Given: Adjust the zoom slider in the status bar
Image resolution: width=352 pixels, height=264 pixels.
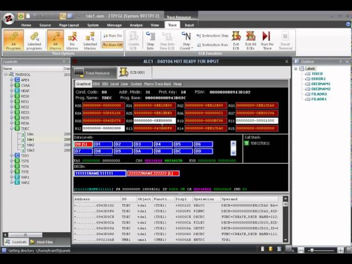Looking at the screenshot, I should pyautogui.click(x=312, y=250).
